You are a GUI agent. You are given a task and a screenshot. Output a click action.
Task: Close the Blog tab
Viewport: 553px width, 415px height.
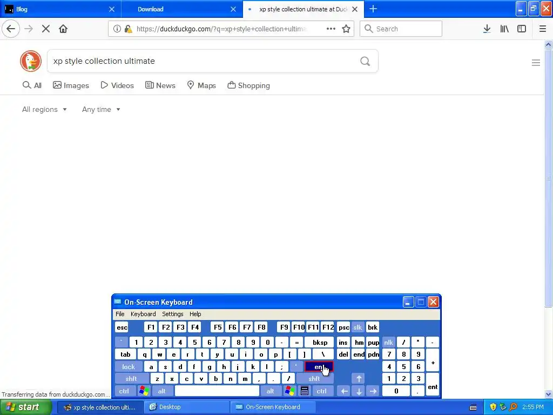point(112,9)
